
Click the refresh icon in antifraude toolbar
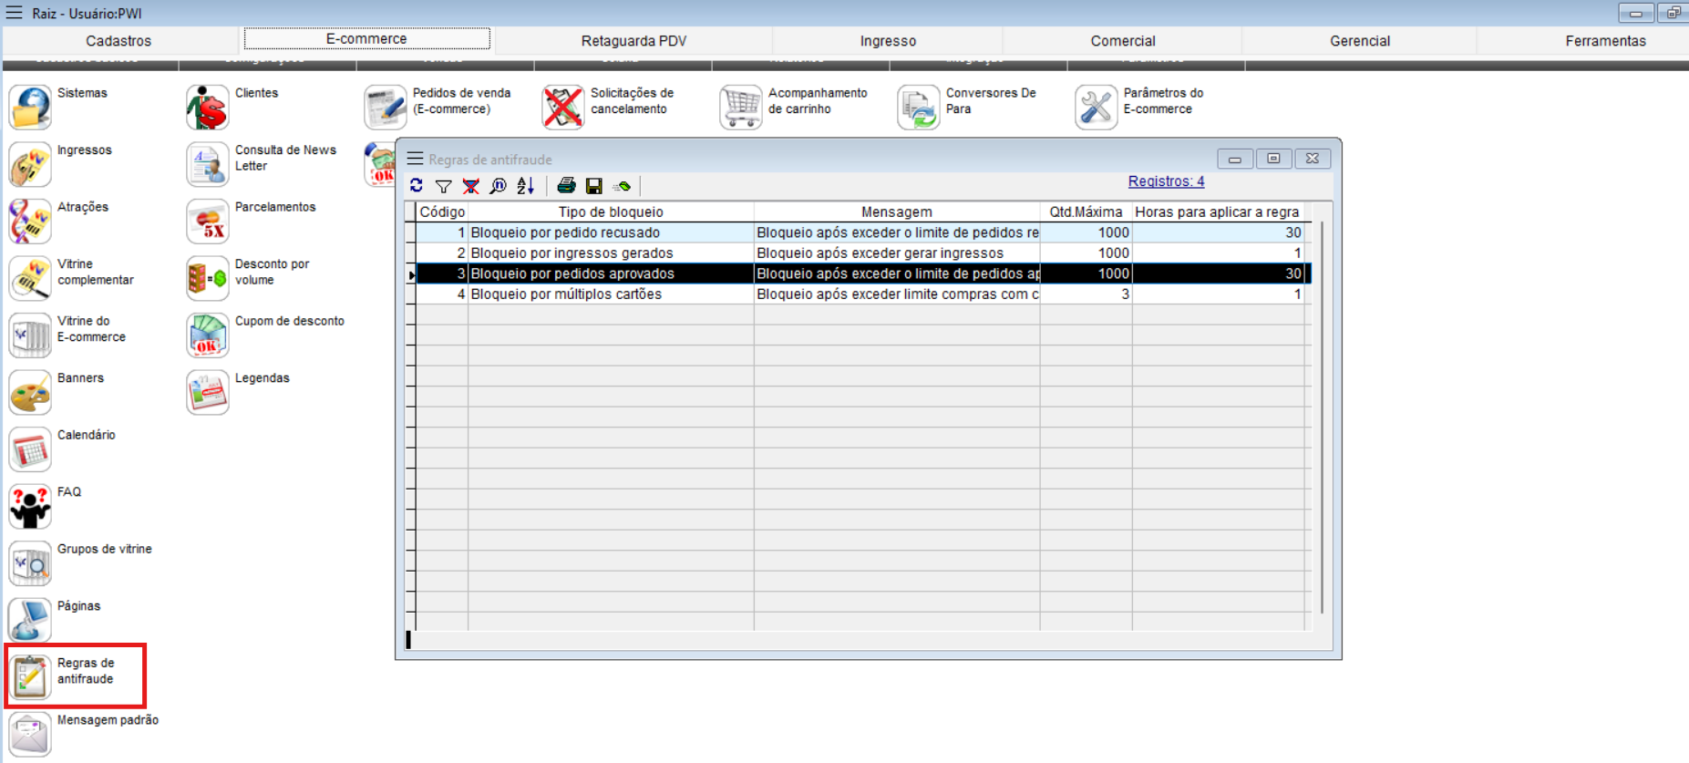point(417,186)
